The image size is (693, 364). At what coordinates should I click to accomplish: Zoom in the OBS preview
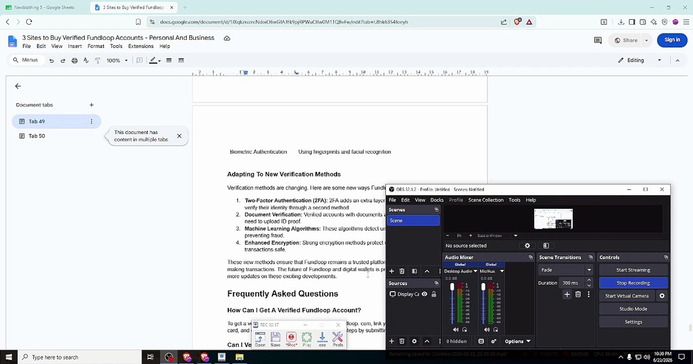[471, 236]
